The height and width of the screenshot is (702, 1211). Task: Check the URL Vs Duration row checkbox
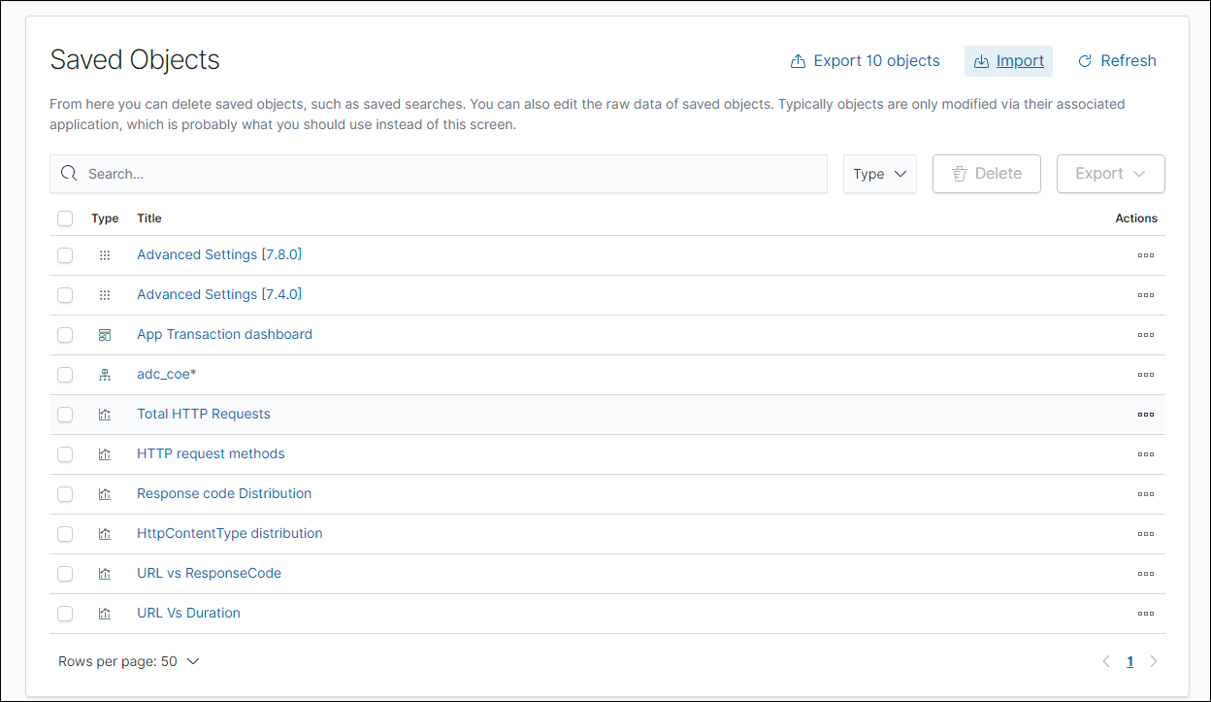click(65, 614)
